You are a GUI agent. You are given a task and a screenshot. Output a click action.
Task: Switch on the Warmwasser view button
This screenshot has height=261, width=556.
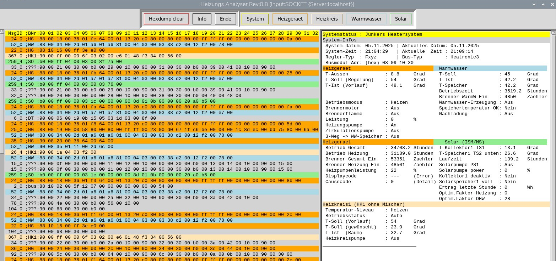[x=366, y=19]
